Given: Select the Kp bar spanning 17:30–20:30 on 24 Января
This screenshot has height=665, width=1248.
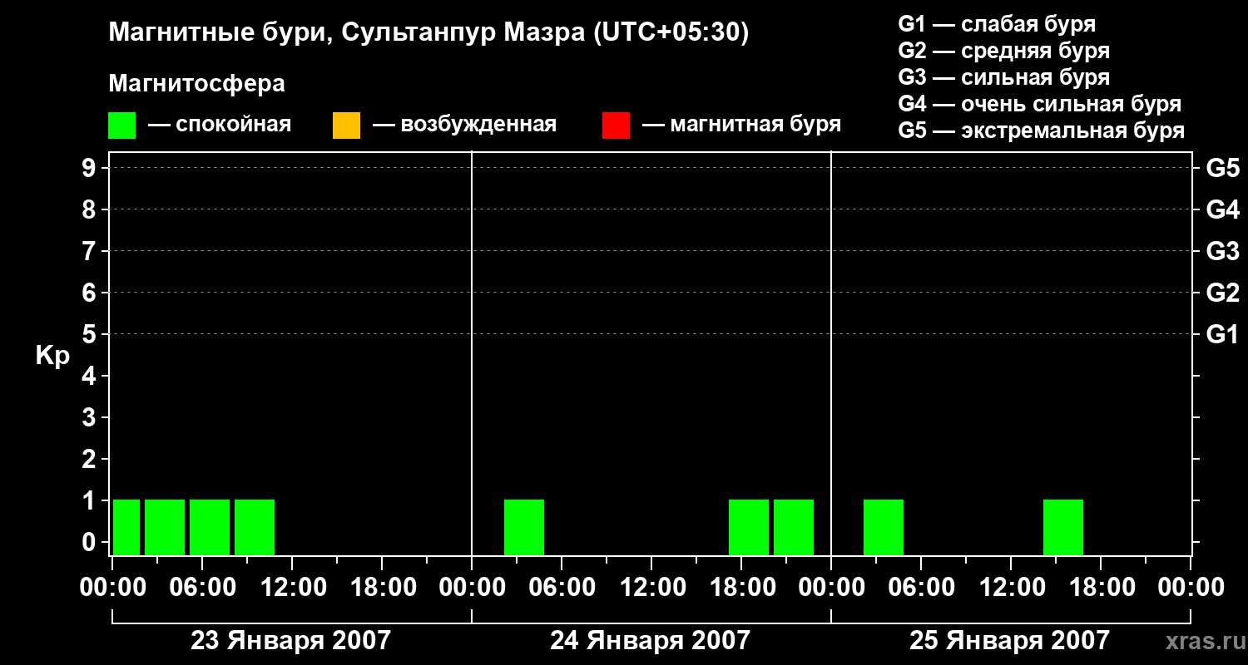Looking at the screenshot, I should coord(749,527).
